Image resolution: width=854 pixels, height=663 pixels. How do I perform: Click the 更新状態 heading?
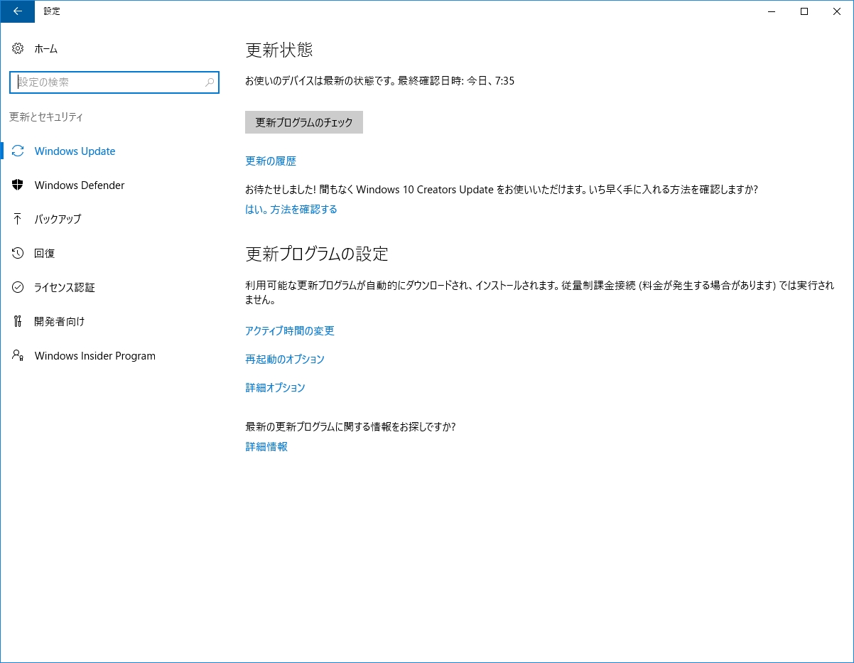[279, 50]
